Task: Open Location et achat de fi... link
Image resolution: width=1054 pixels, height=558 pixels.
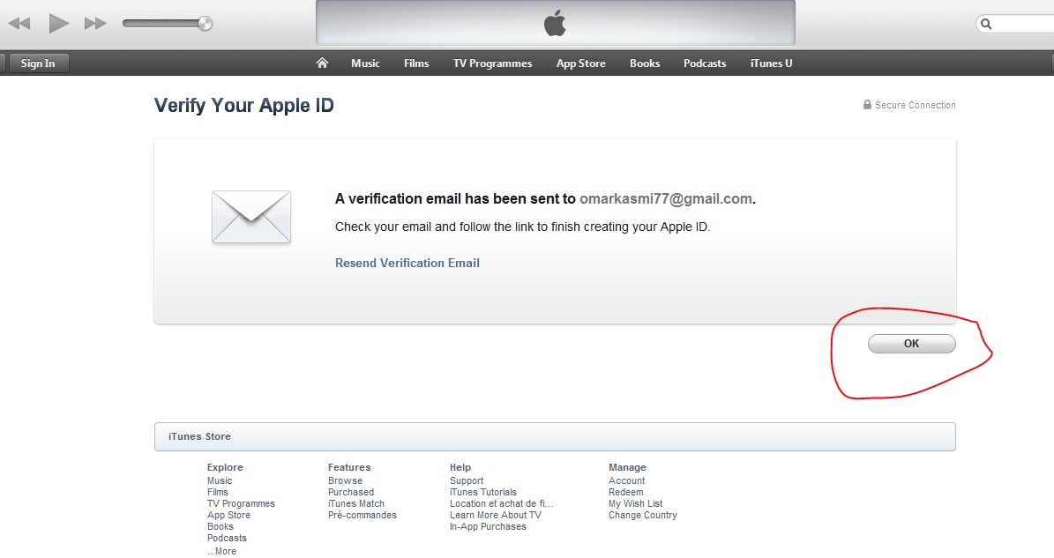Action: click(502, 503)
